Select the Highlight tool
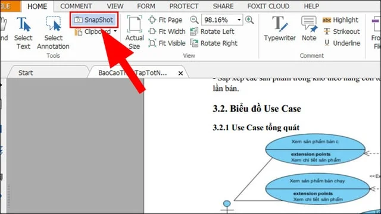381x214 pixels. coord(340,20)
